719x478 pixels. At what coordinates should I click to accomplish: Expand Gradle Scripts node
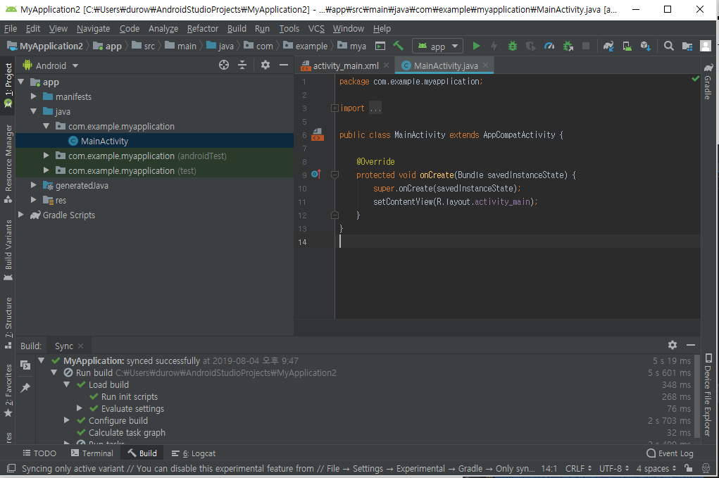tap(21, 215)
